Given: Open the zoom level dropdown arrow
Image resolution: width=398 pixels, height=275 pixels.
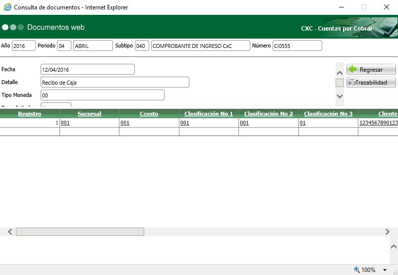Looking at the screenshot, I should click(385, 270).
